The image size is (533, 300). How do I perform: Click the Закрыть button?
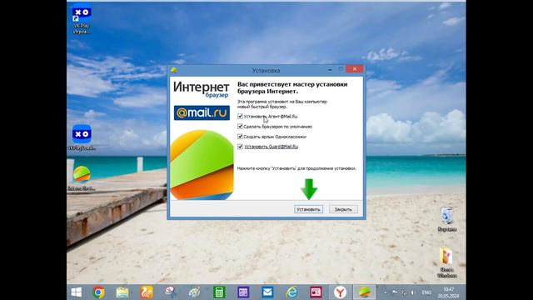pos(343,209)
